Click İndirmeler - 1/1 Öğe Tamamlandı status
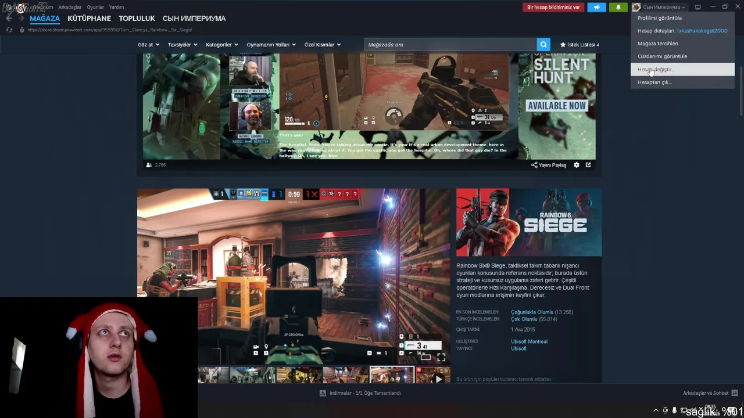 (365, 393)
